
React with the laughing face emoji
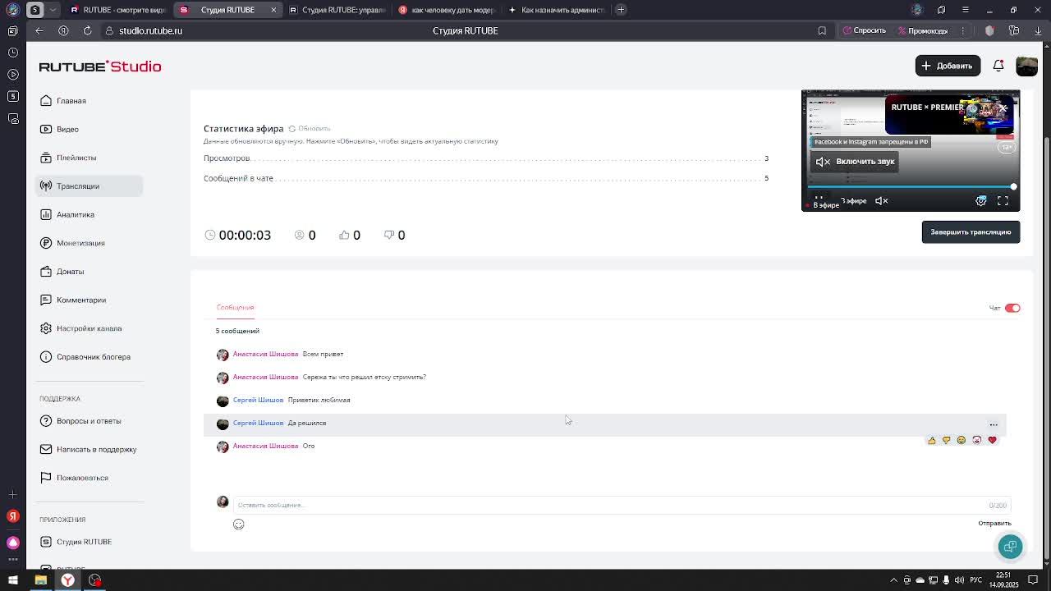962,440
